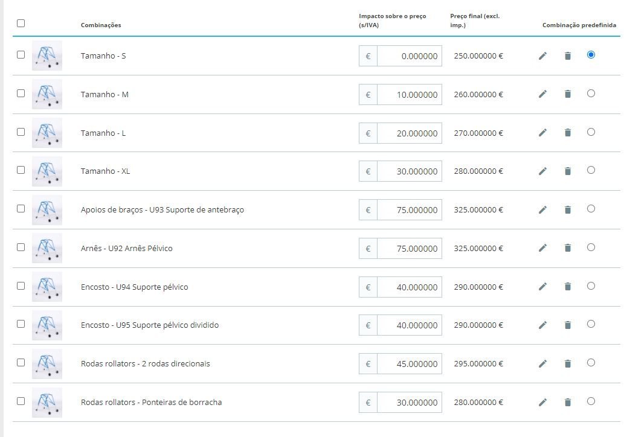Click the Tamanho - L price impact field
The image size is (624, 437).
click(x=410, y=133)
